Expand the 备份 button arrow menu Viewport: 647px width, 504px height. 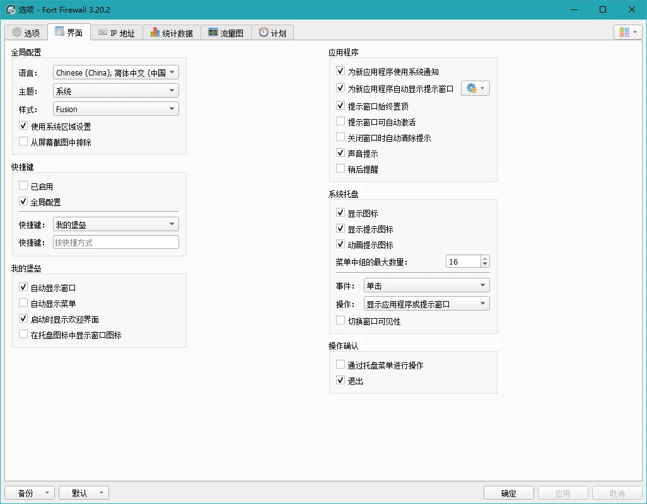[x=47, y=493]
